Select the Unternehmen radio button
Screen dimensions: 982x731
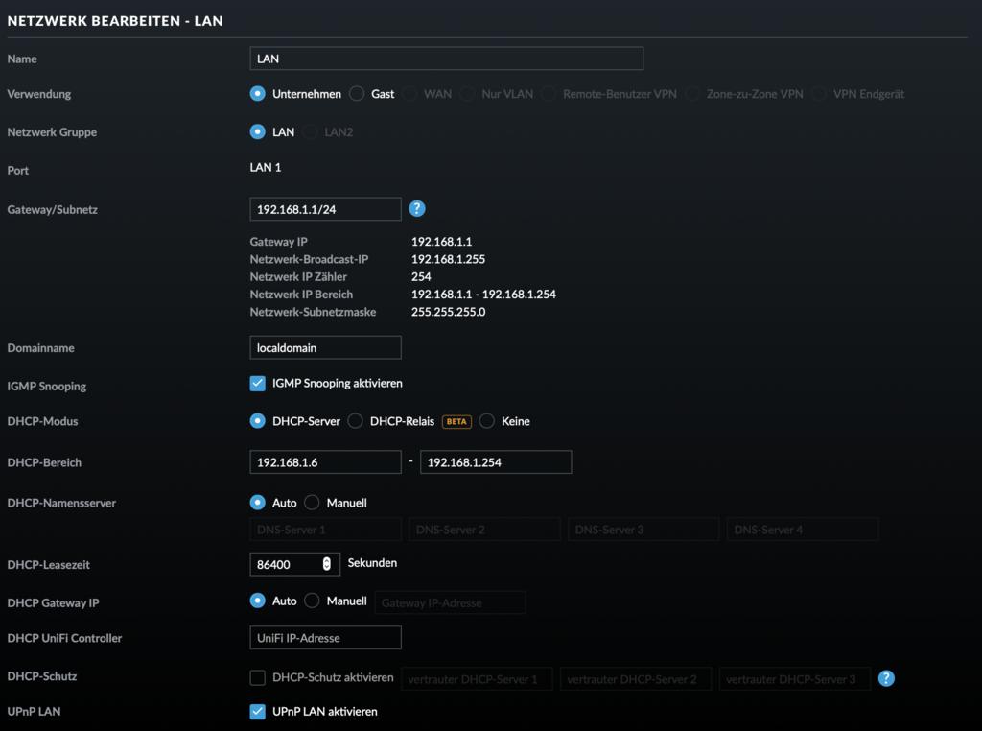point(257,94)
